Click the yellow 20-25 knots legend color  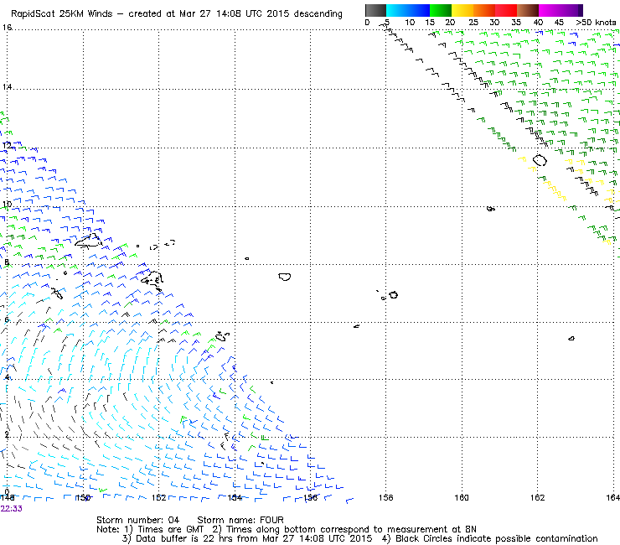coord(462,10)
